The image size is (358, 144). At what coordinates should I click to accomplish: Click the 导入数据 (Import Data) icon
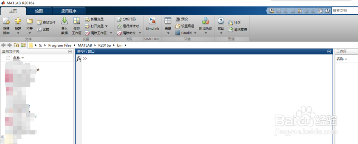tap(64, 21)
